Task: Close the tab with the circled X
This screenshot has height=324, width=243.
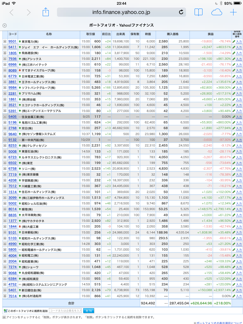Action: (4, 25)
